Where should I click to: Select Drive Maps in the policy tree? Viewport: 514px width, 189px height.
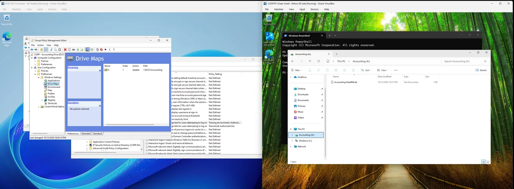[53, 84]
